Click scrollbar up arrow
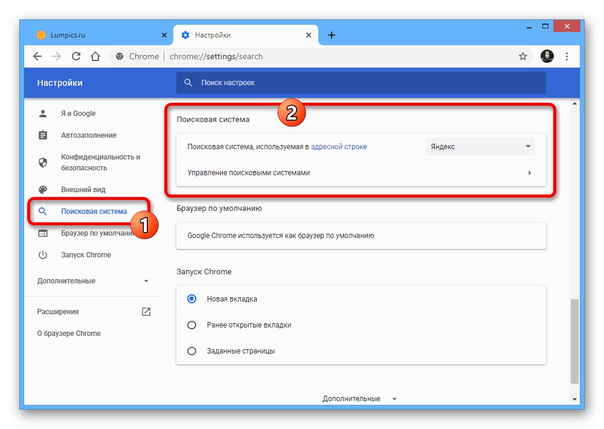The height and width of the screenshot is (429, 604). 574,103
